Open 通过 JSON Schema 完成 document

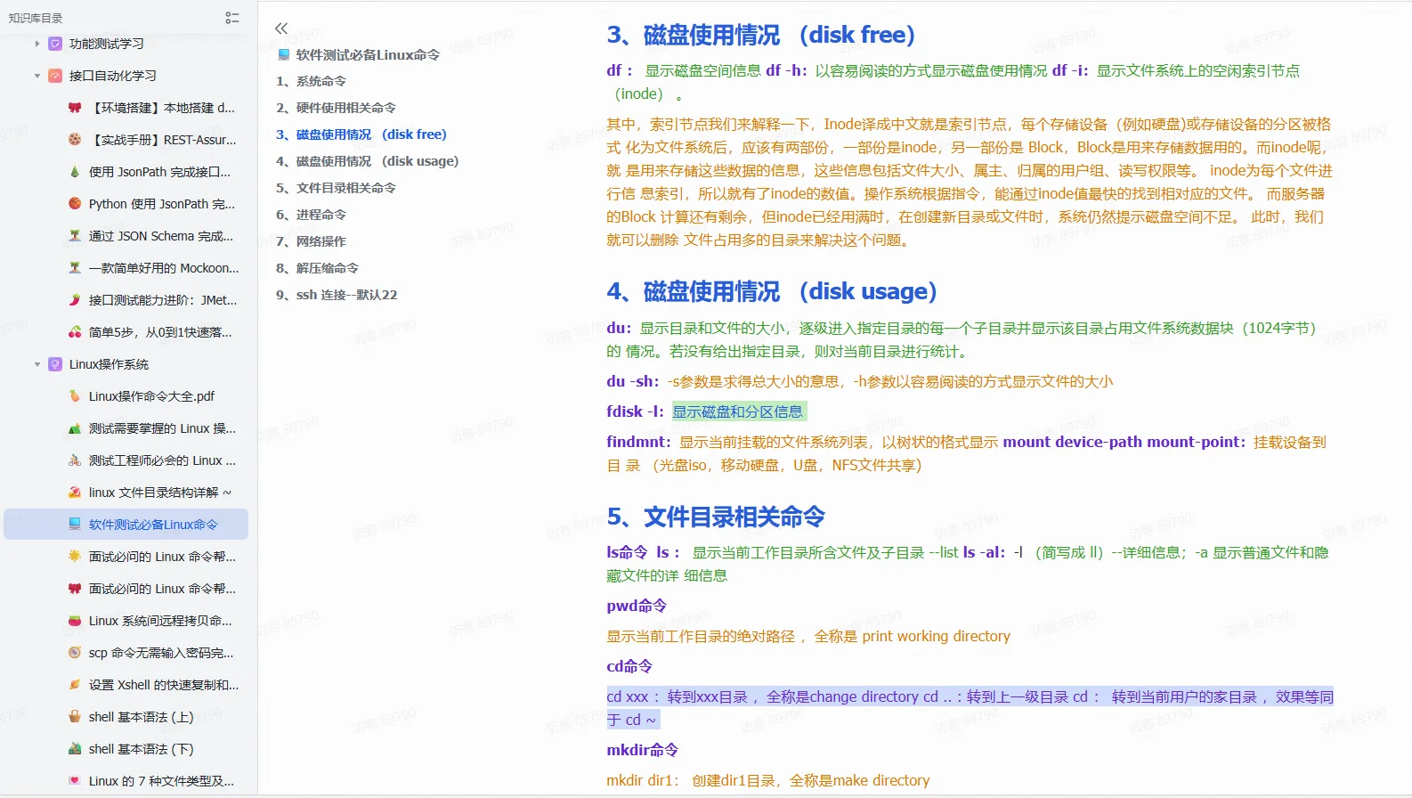pos(161,236)
